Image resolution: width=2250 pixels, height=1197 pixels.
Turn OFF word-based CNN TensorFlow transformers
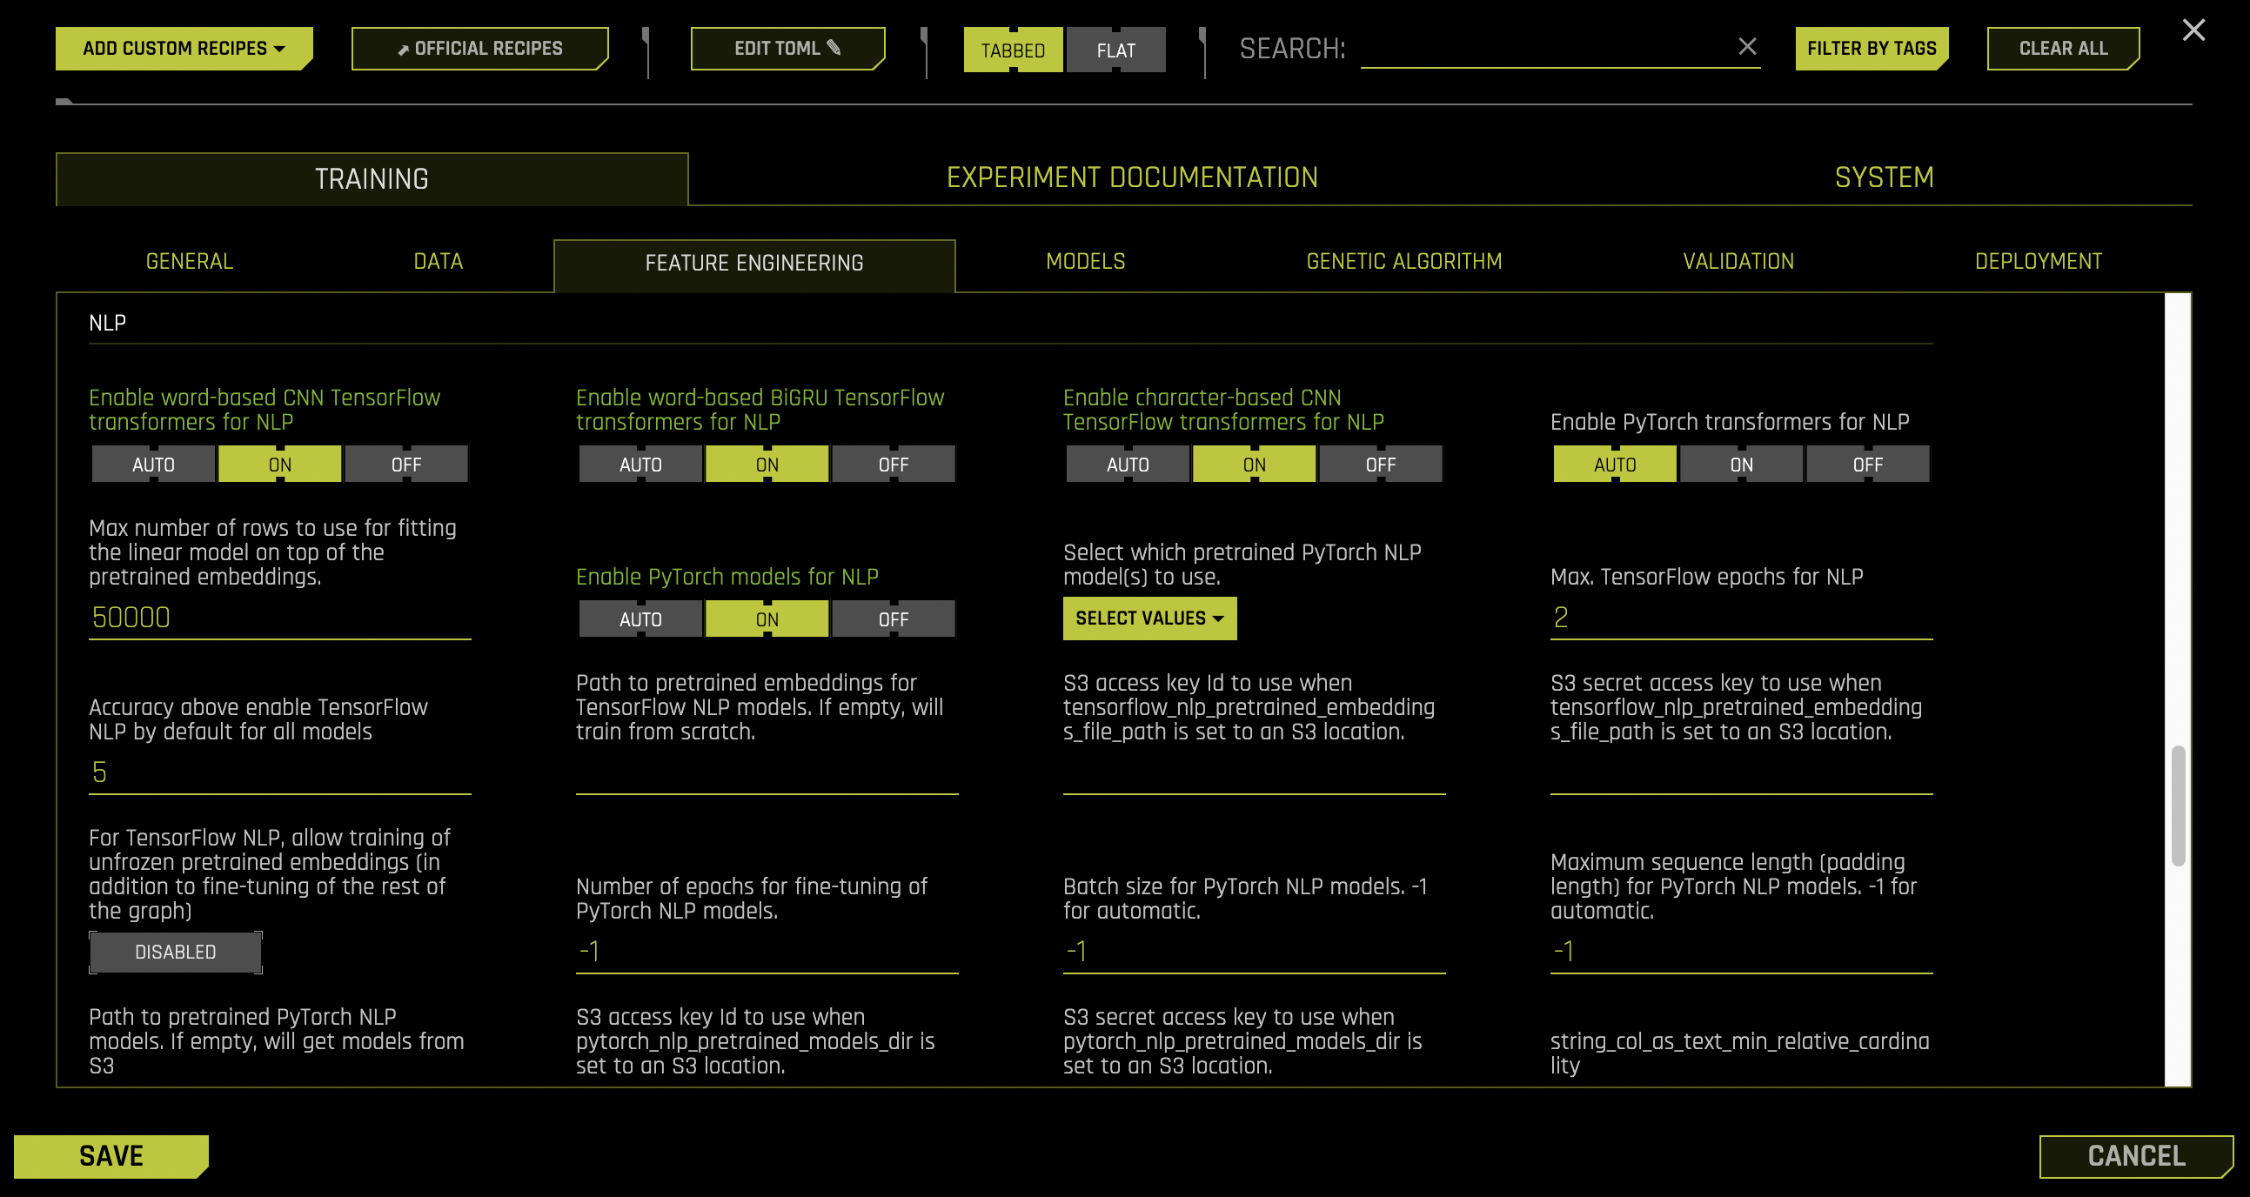tap(406, 464)
